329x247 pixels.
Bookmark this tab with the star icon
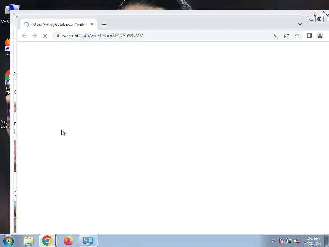[x=297, y=36]
